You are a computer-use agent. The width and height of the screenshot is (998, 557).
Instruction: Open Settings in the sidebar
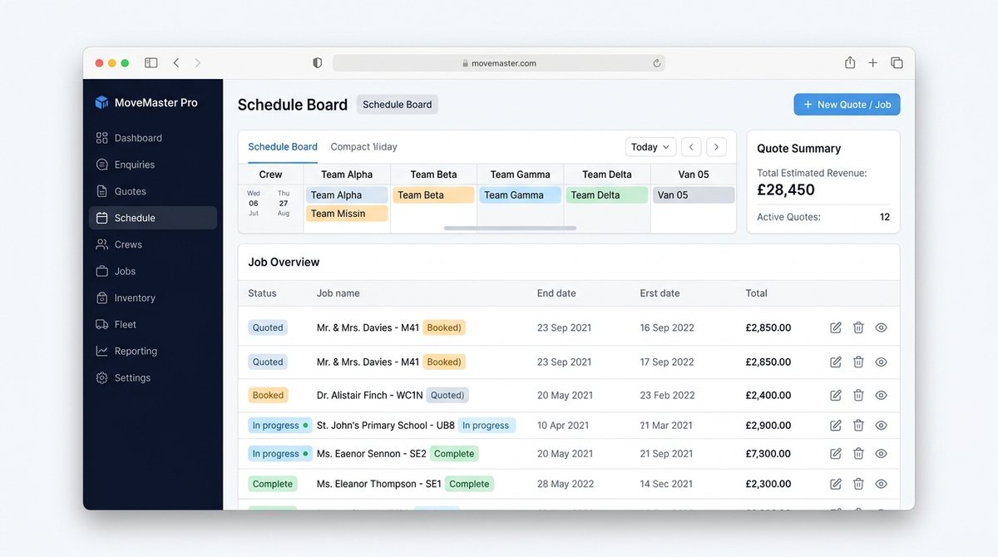tap(153, 377)
